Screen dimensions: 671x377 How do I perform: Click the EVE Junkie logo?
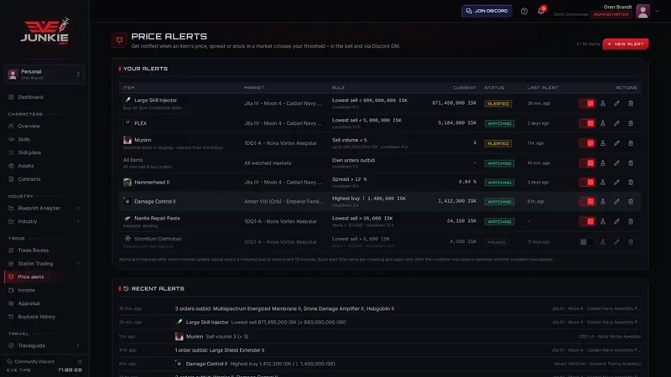point(44,31)
